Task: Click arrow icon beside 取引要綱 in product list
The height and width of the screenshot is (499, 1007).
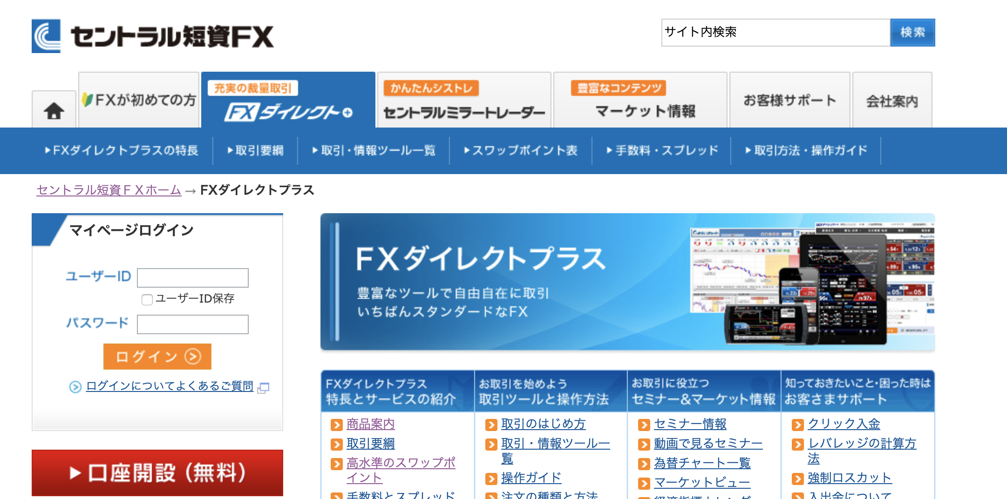Action: click(336, 444)
